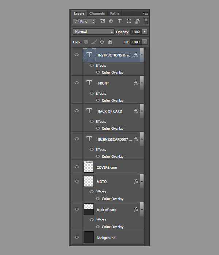The image size is (219, 255).
Task: Switch to the Paths tab
Action: 115,13
